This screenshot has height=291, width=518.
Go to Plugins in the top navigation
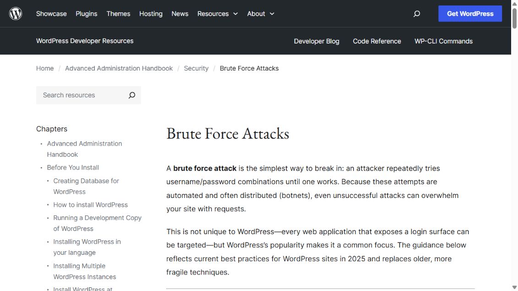pos(86,14)
